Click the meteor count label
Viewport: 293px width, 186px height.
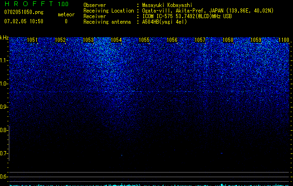66,14
